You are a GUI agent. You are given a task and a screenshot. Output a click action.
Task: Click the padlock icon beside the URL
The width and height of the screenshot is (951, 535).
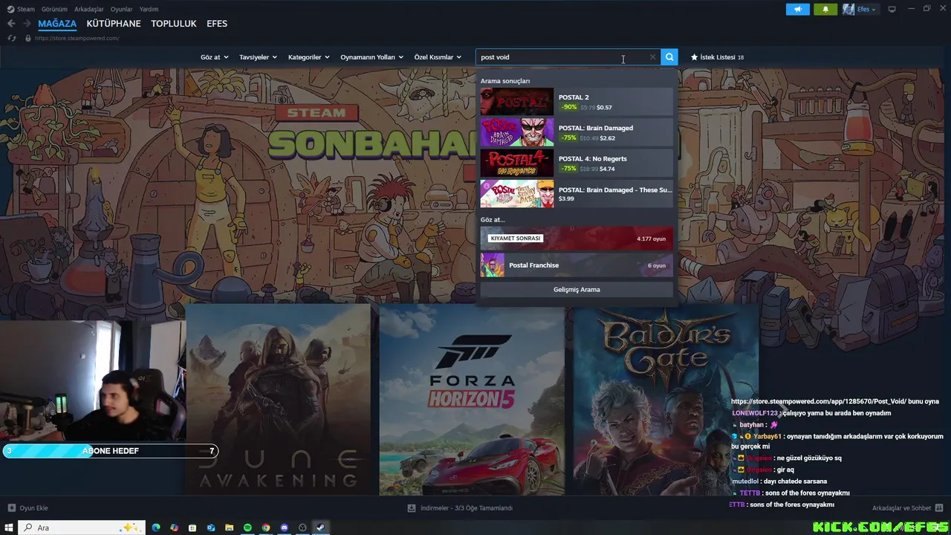[x=27, y=38]
